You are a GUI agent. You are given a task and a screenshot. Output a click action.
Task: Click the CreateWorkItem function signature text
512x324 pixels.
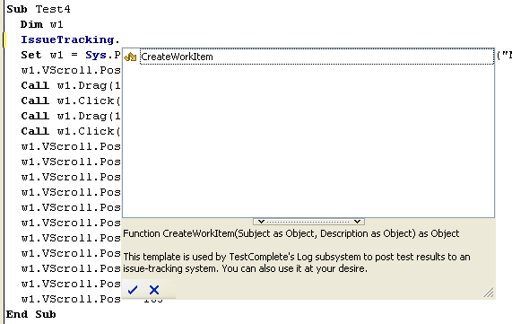point(291,233)
